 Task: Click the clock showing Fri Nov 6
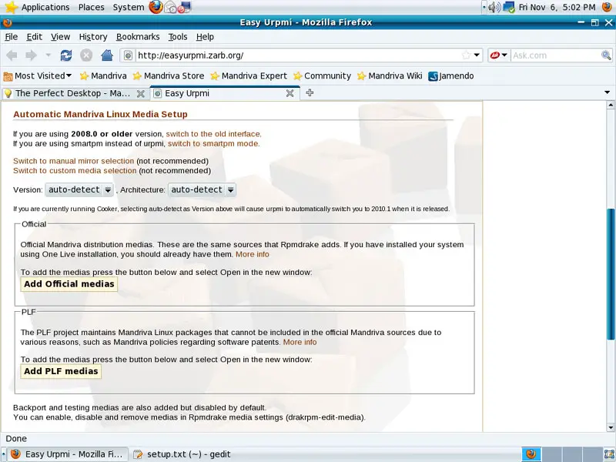[x=557, y=7]
